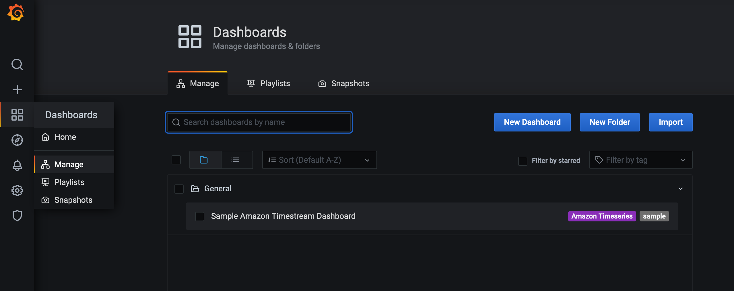Screen dimensions: 734x291
Task: Enable Filter by starred checkbox
Action: [x=523, y=161]
